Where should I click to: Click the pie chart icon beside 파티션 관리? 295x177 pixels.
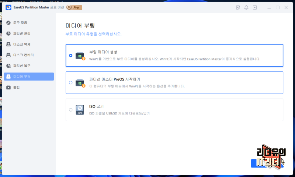point(8,33)
